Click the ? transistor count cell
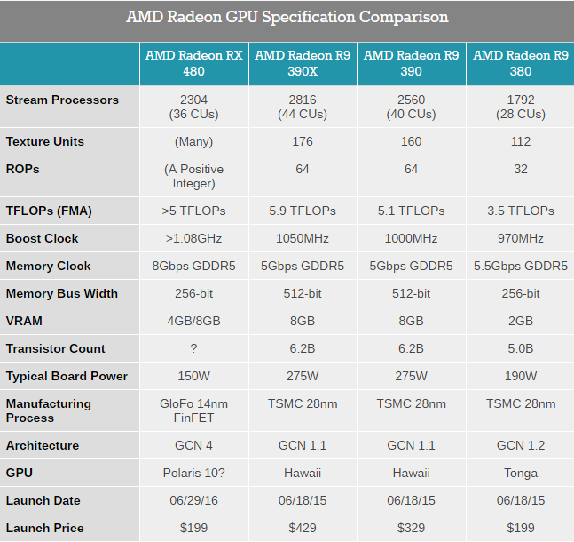 194,348
